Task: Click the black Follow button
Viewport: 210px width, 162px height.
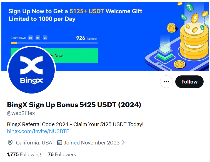Action: click(x=189, y=82)
